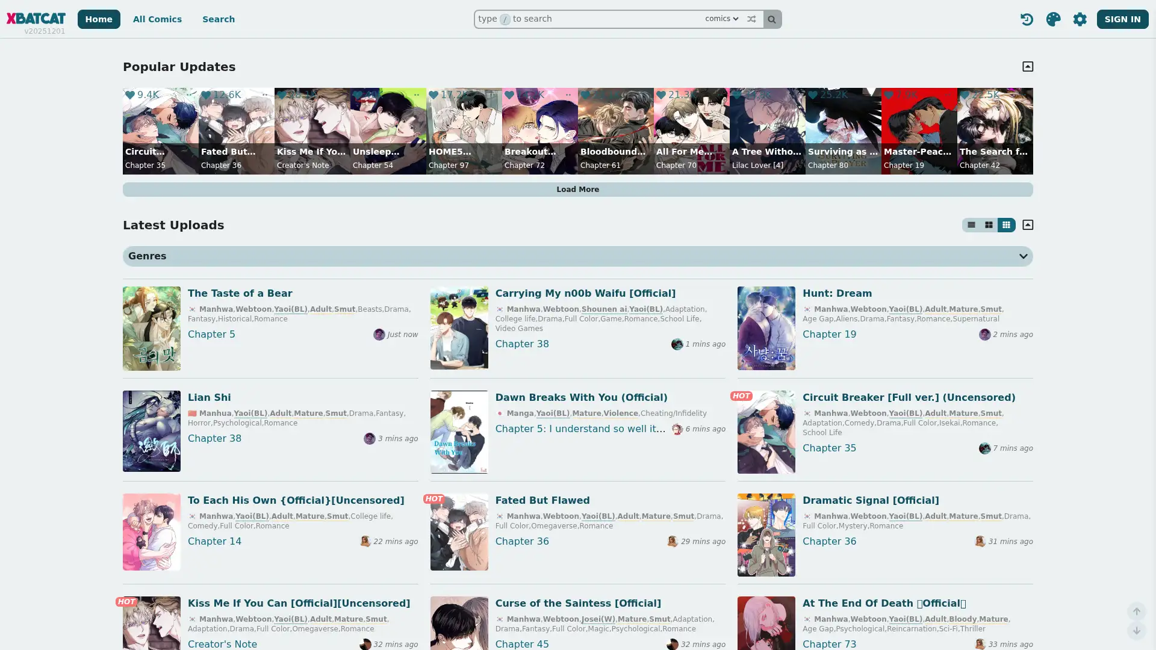Expand the Genres filter panel
The width and height of the screenshot is (1156, 650).
click(x=1022, y=256)
